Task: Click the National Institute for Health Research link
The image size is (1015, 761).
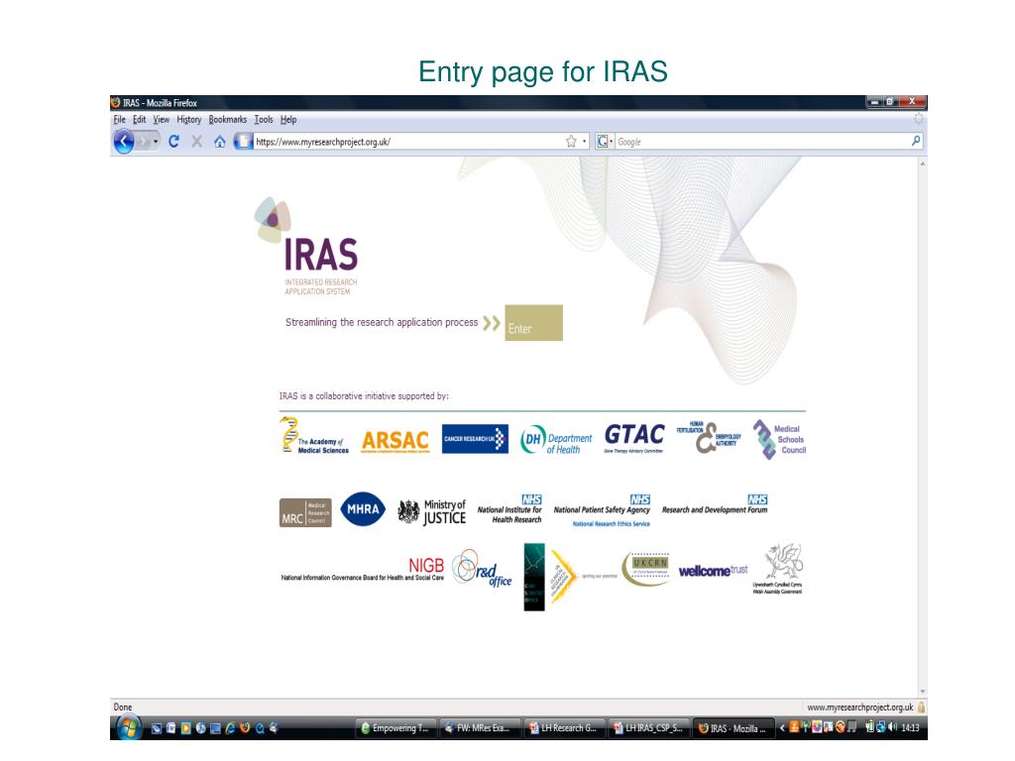Action: 509,510
